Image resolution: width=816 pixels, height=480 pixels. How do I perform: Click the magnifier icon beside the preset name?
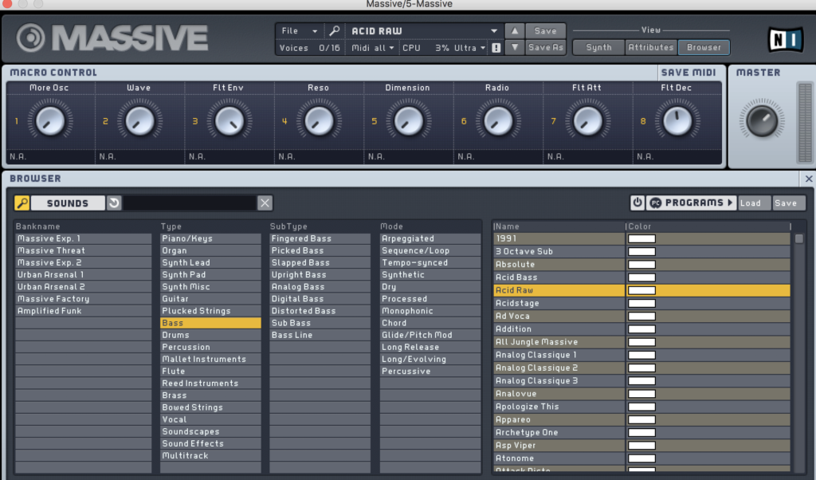coord(335,31)
